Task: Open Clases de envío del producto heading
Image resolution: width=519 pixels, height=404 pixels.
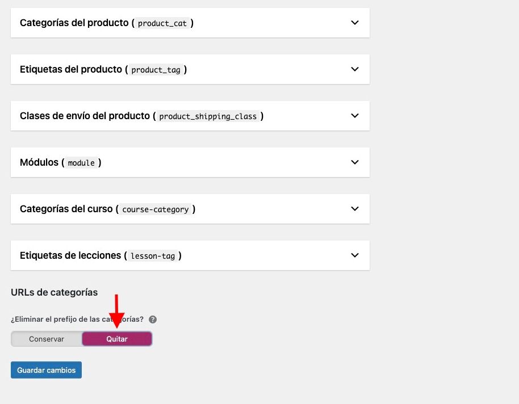Action: point(141,116)
